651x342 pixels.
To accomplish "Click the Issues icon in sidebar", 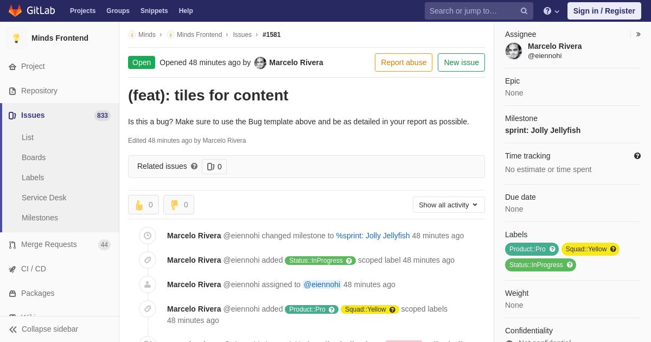I will coord(12,116).
